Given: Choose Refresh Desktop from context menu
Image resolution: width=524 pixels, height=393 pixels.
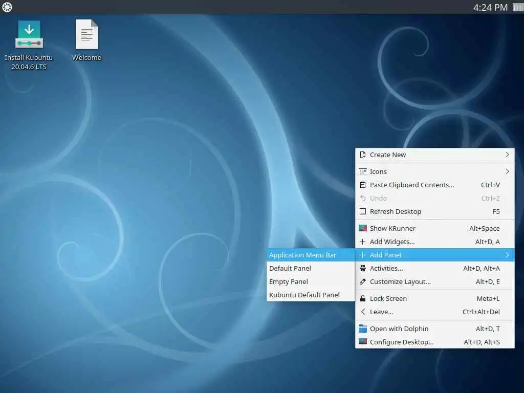Looking at the screenshot, I should click(x=435, y=211).
